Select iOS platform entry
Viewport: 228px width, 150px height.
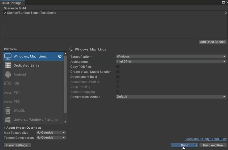pos(33,83)
